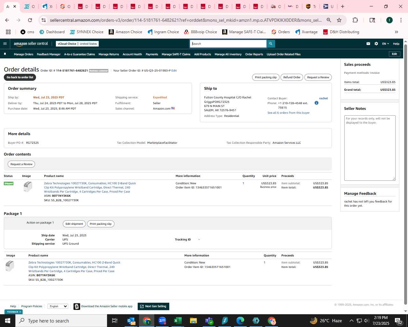
Task: Open the Amazon Choice bookmark
Action: [125, 32]
